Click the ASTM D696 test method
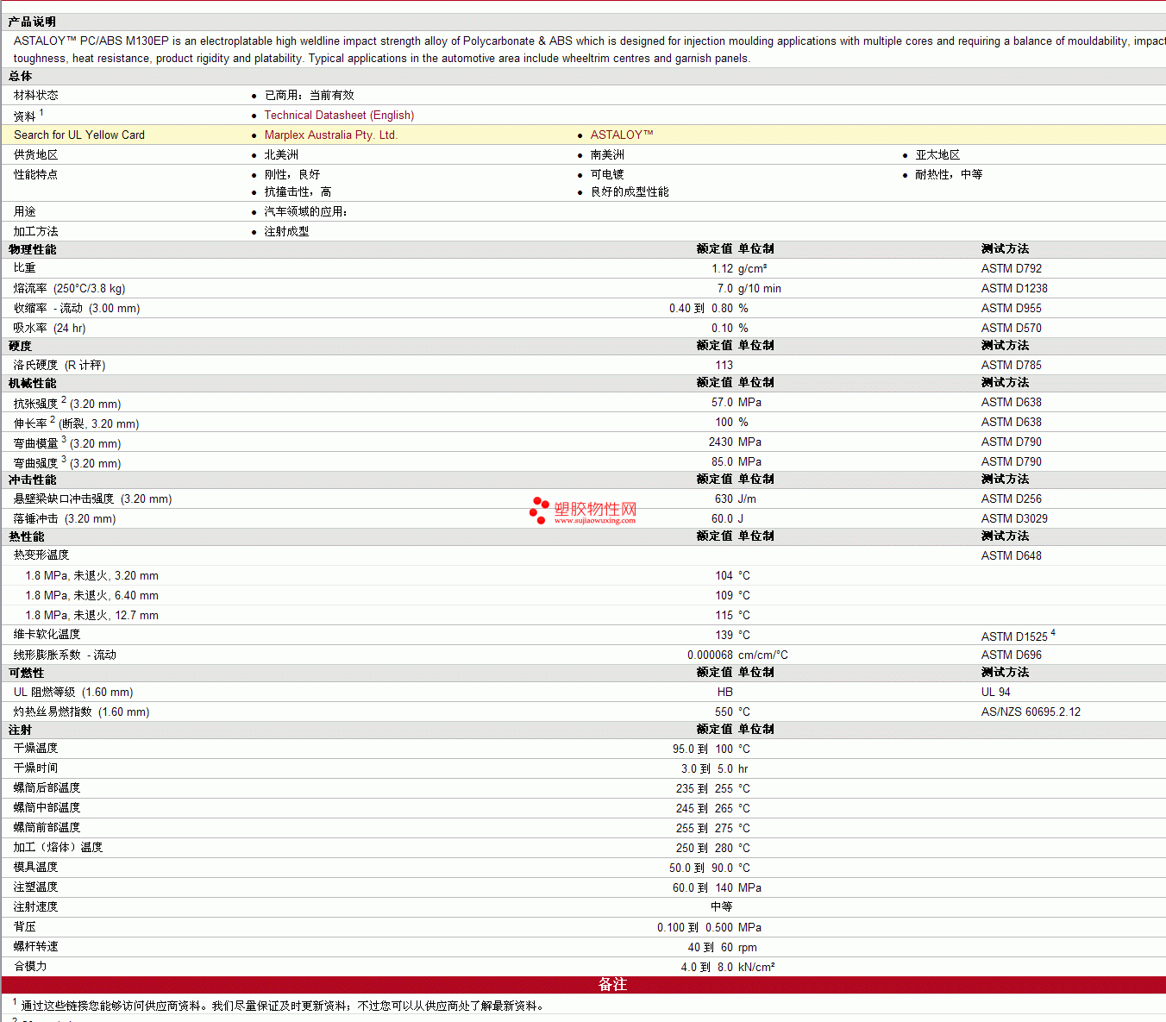1166x1022 pixels. 1012,655
